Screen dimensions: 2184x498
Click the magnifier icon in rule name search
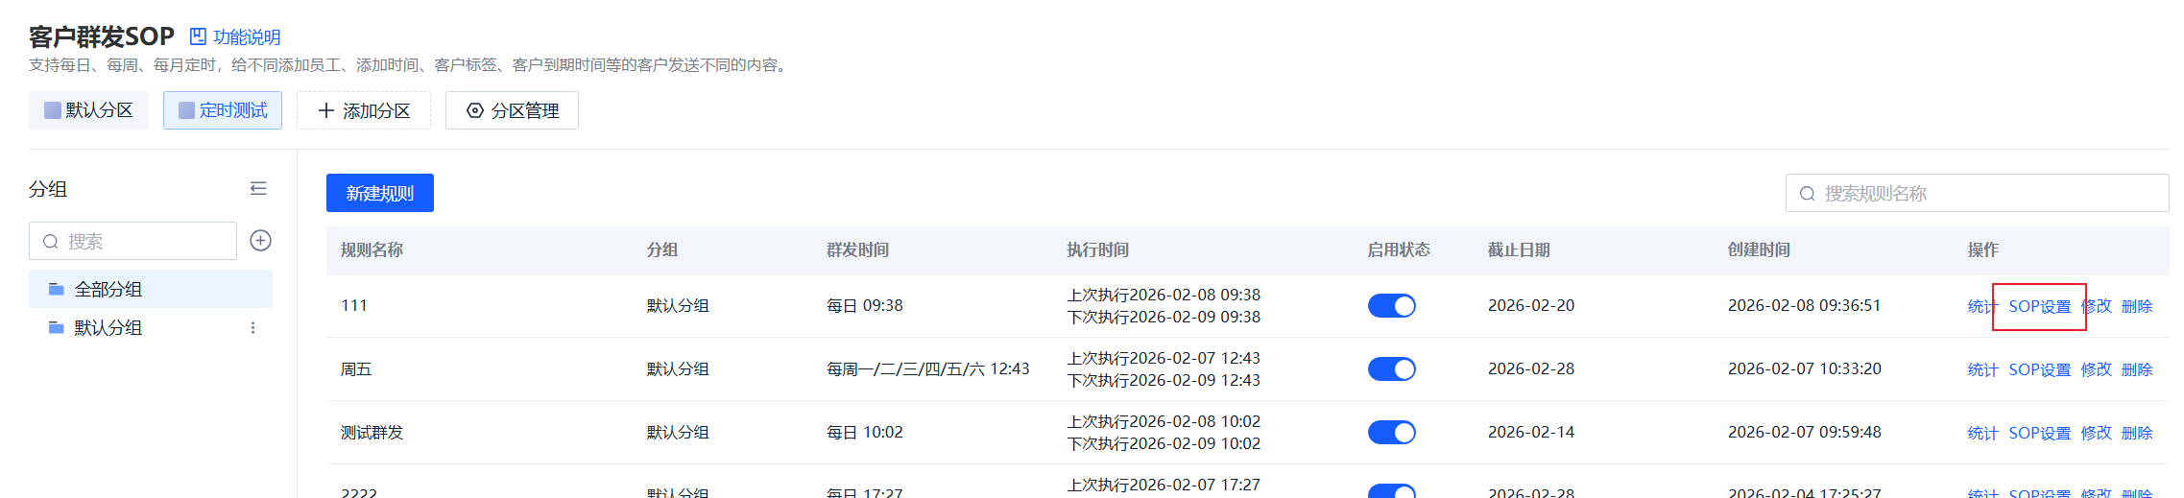pyautogui.click(x=1807, y=194)
